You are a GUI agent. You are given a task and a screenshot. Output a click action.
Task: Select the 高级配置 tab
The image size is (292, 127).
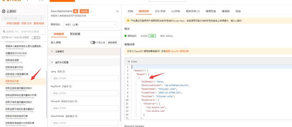coord(75,34)
